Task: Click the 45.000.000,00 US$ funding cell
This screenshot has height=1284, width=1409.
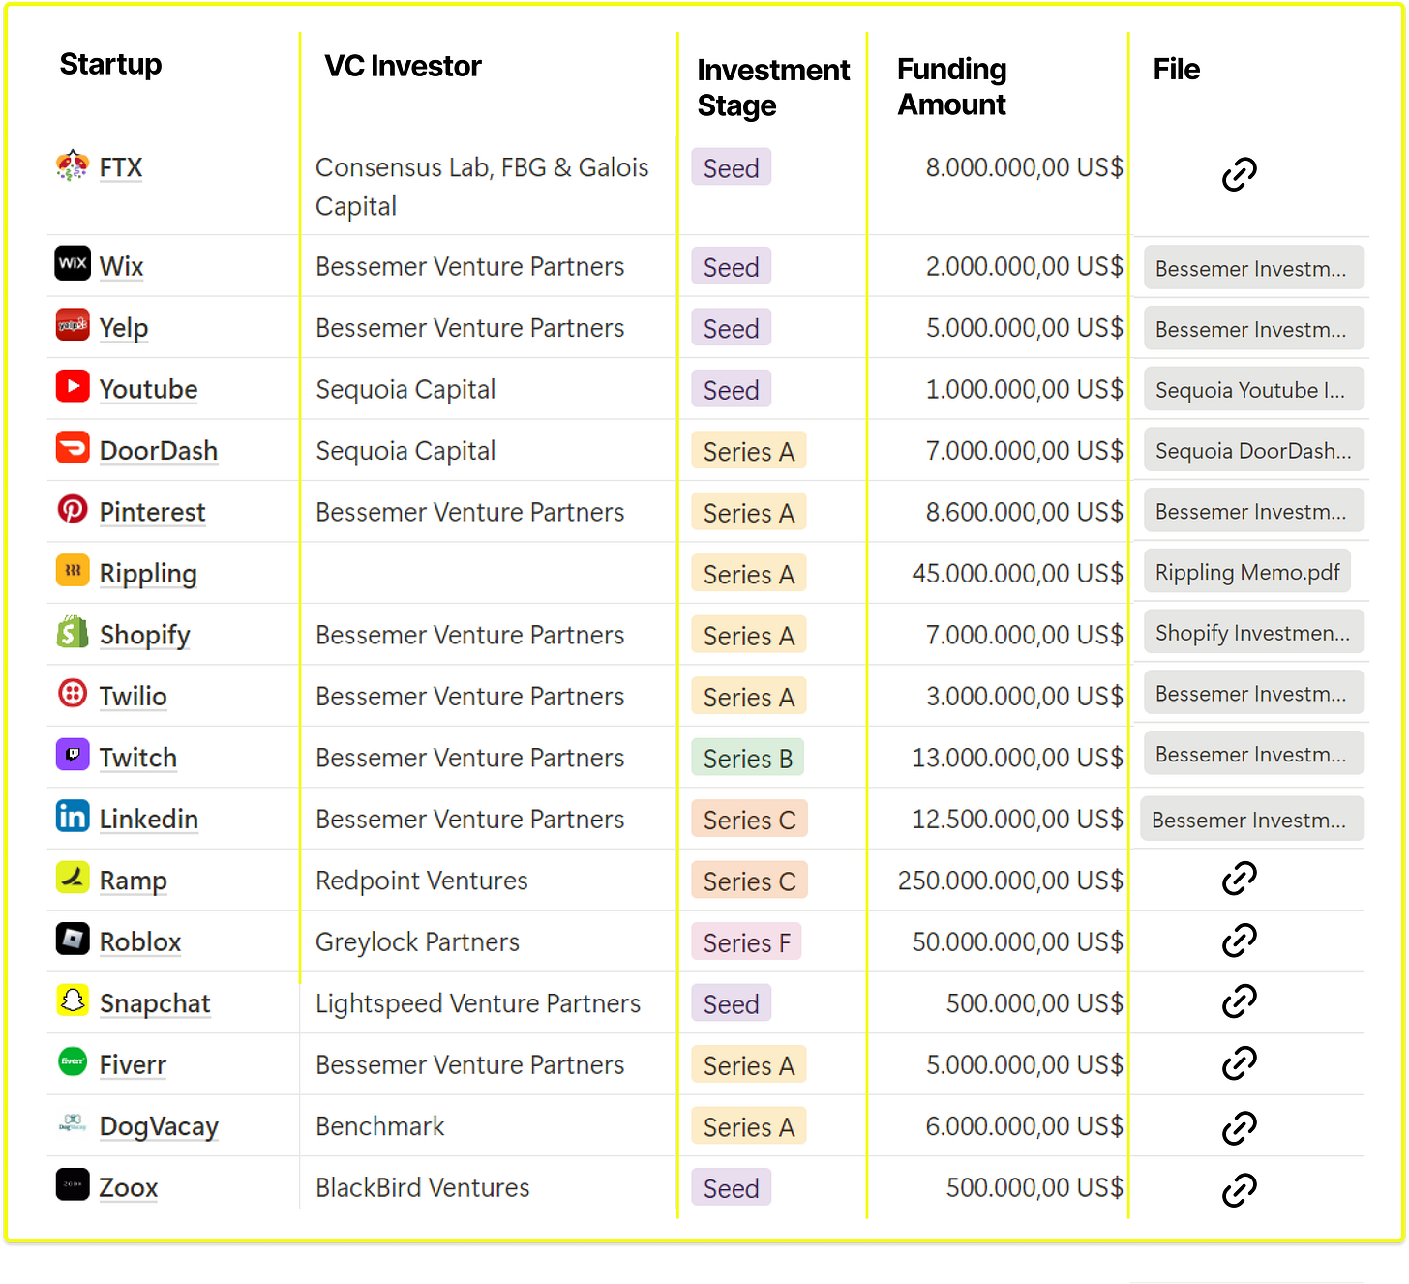Action: pyautogui.click(x=1017, y=574)
